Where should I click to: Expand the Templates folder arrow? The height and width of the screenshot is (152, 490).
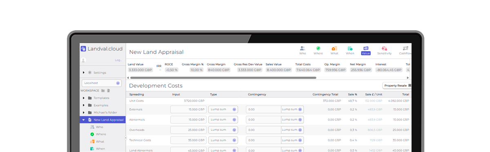(84, 98)
